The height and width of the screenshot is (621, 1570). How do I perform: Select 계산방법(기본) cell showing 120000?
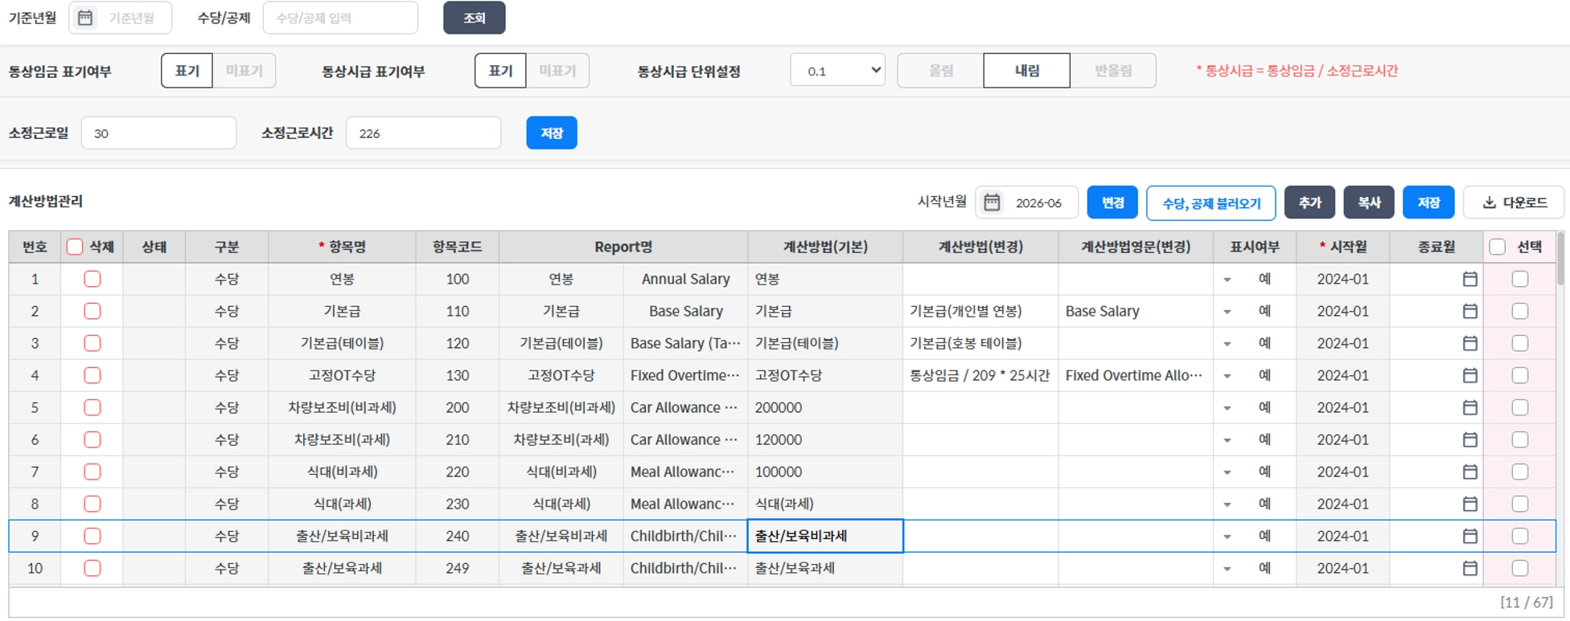click(x=825, y=439)
